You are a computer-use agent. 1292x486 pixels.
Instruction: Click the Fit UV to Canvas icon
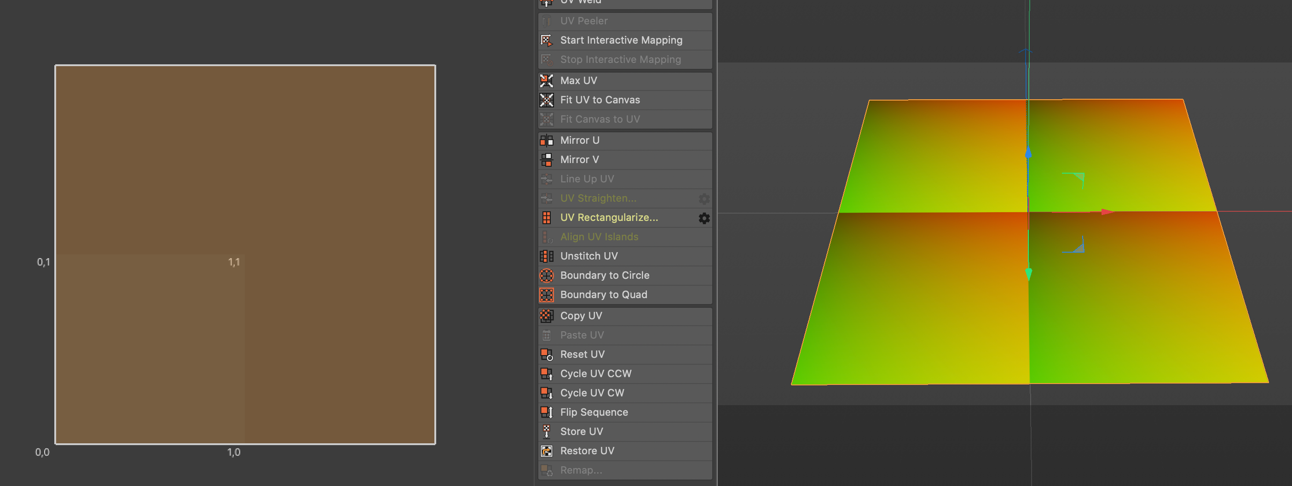(x=546, y=100)
